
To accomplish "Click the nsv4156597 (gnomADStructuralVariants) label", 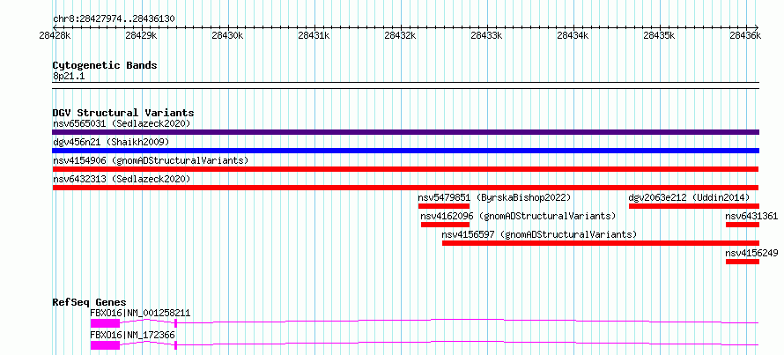I will [x=539, y=234].
